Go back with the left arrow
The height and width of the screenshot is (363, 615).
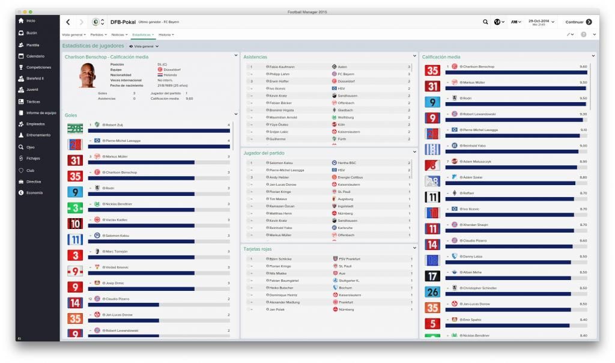[68, 22]
